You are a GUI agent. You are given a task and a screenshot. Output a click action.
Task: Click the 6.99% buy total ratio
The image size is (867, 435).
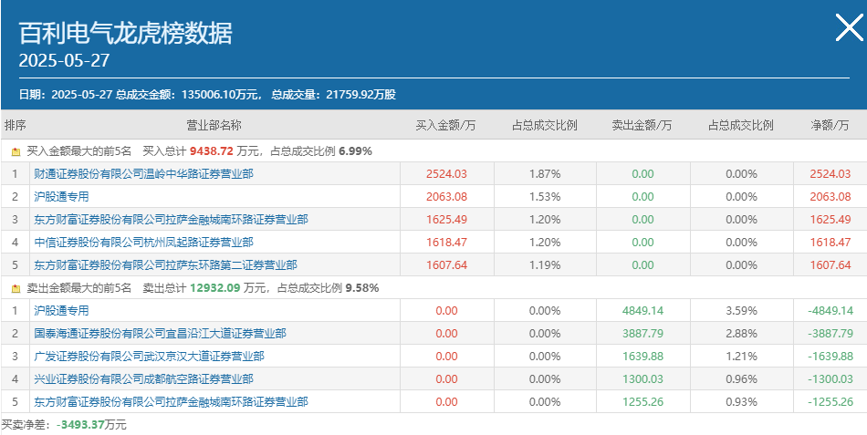[356, 151]
